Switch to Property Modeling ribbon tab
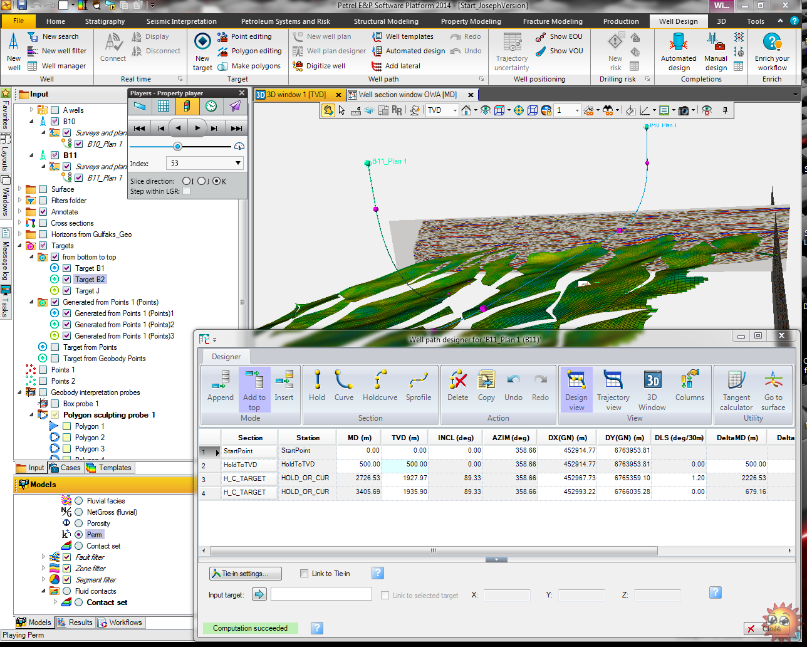The width and height of the screenshot is (807, 647). [471, 21]
